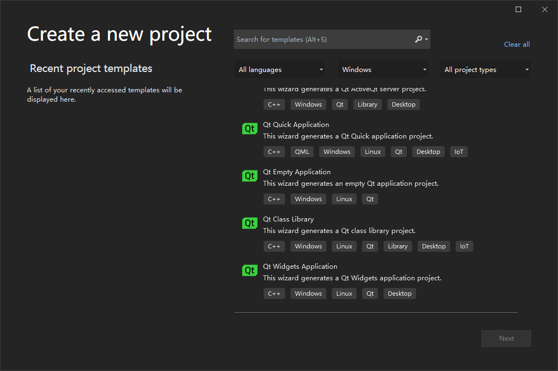Open the All languages dropdown
The height and width of the screenshot is (371, 558).
tap(280, 69)
